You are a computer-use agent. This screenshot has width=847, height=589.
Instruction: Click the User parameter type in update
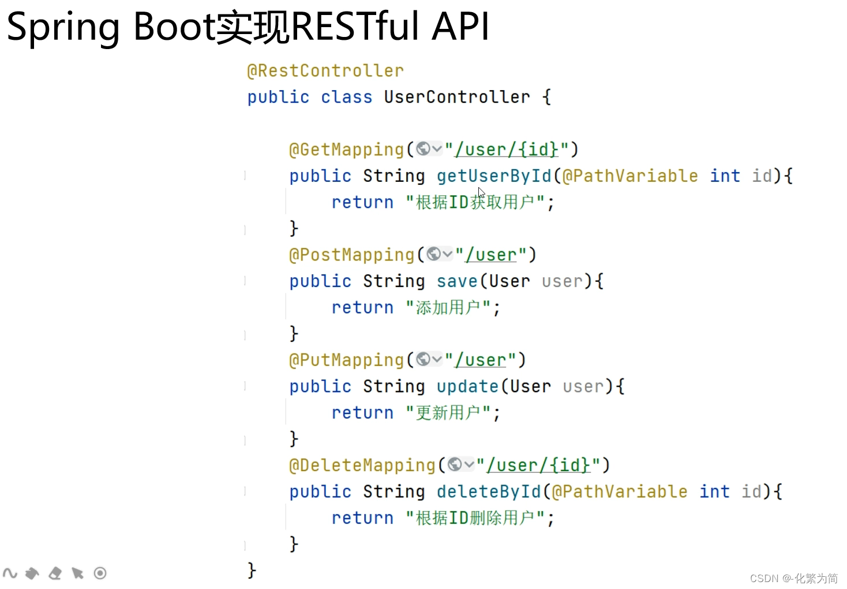pyautogui.click(x=530, y=386)
